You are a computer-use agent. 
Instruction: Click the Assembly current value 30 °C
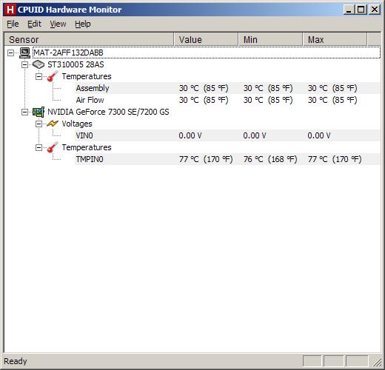204,88
